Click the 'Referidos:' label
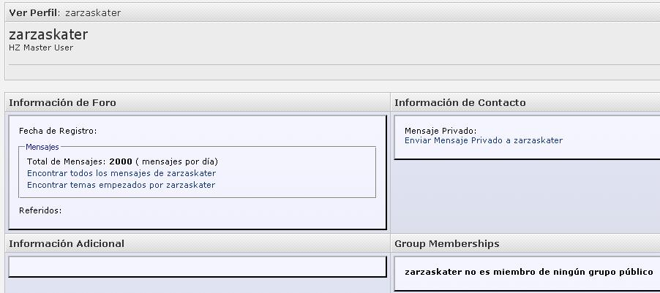 coord(40,210)
